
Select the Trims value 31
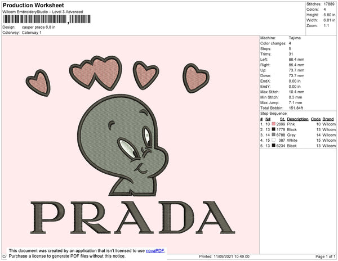click(291, 54)
